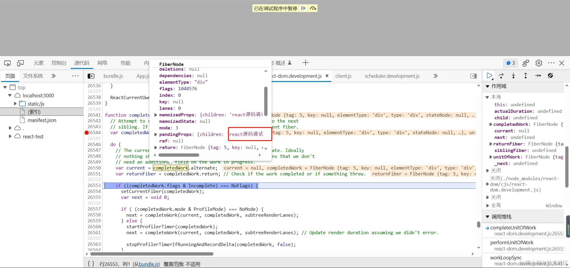Click the editor horizontal scrollbar thumb
Screen dimensions: 570x268
tap(152, 254)
